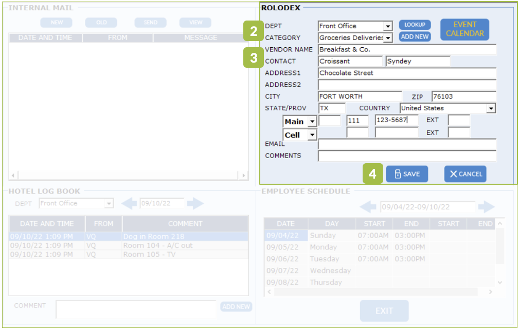Show next week in Employee Schedule
This screenshot has width=519, height=330.
coord(486,207)
